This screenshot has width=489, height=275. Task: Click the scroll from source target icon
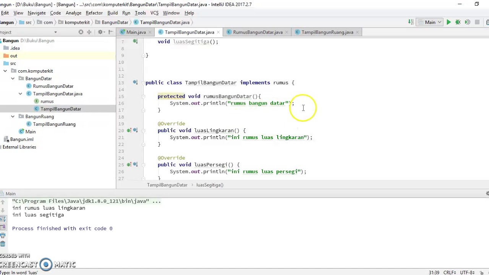tap(81, 32)
